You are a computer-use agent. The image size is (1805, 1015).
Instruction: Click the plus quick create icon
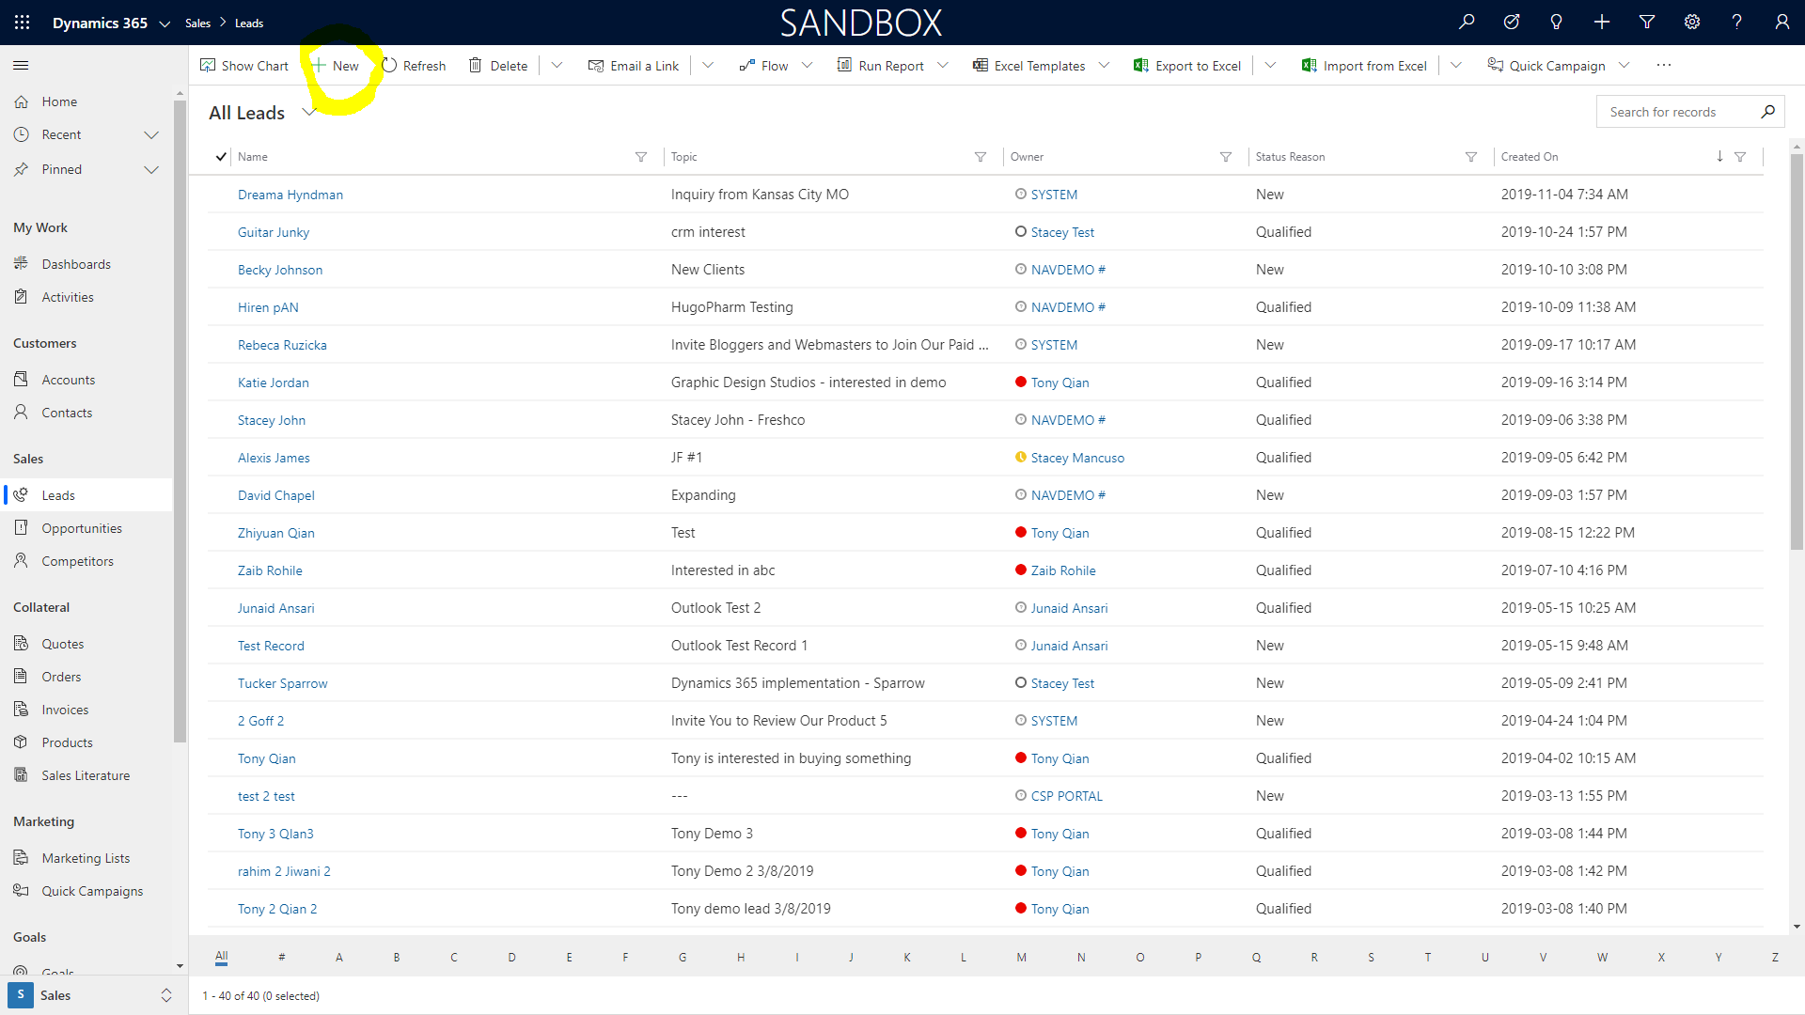(x=1602, y=23)
